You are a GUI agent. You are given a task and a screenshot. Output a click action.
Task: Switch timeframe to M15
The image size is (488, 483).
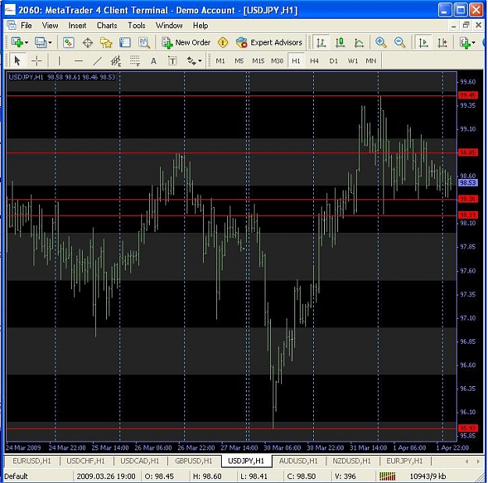click(x=258, y=61)
